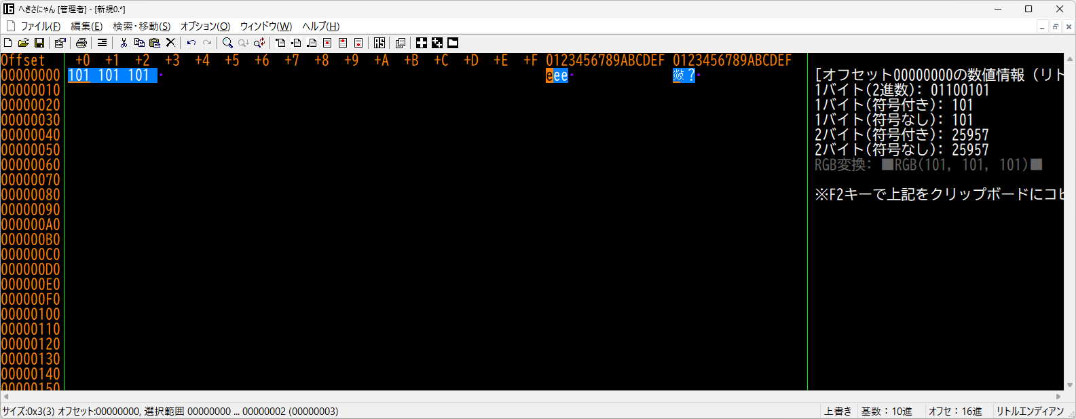This screenshot has width=1076, height=419.
Task: Select third byte 101 at offset +2
Action: coord(138,75)
